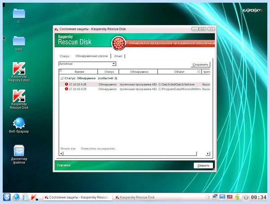Screen dimensions: 270x204
Task: Switch to the Обнаруженные угрозы tab
Action: [x=92, y=56]
